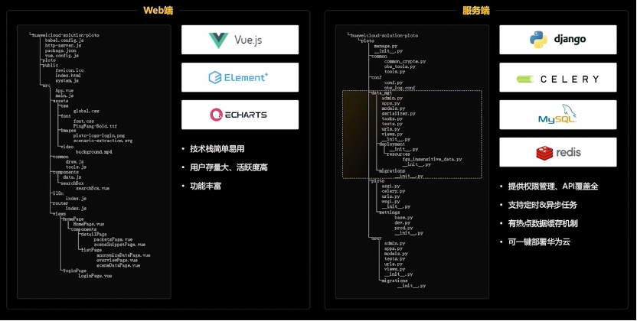The image size is (637, 321).
Task: Click tasks.py file entry
Action: pyautogui.click(x=392, y=118)
